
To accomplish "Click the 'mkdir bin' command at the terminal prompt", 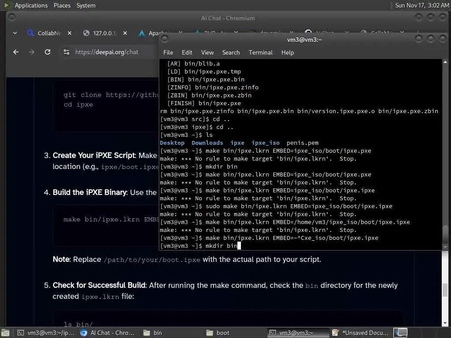I will (x=222, y=246).
